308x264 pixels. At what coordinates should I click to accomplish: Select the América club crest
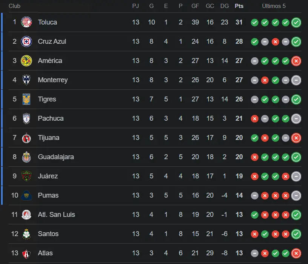[26, 61]
